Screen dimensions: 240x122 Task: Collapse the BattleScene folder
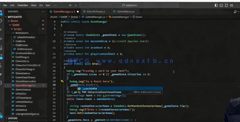tap(13, 33)
